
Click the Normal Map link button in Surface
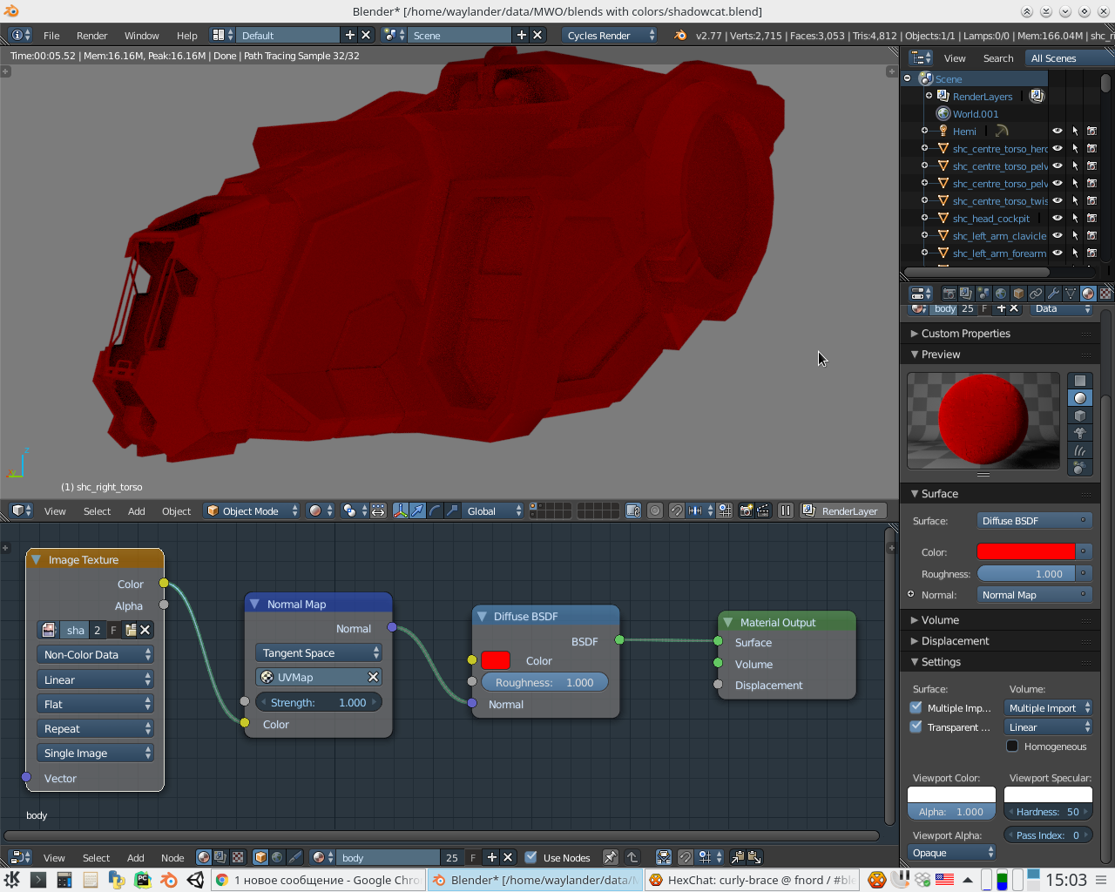(x=1035, y=595)
